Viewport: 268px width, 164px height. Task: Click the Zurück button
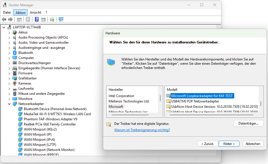208,144
